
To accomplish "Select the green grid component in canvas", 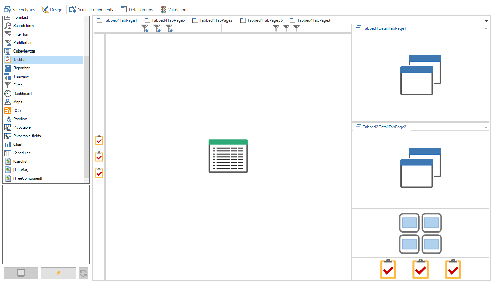I will 228,156.
